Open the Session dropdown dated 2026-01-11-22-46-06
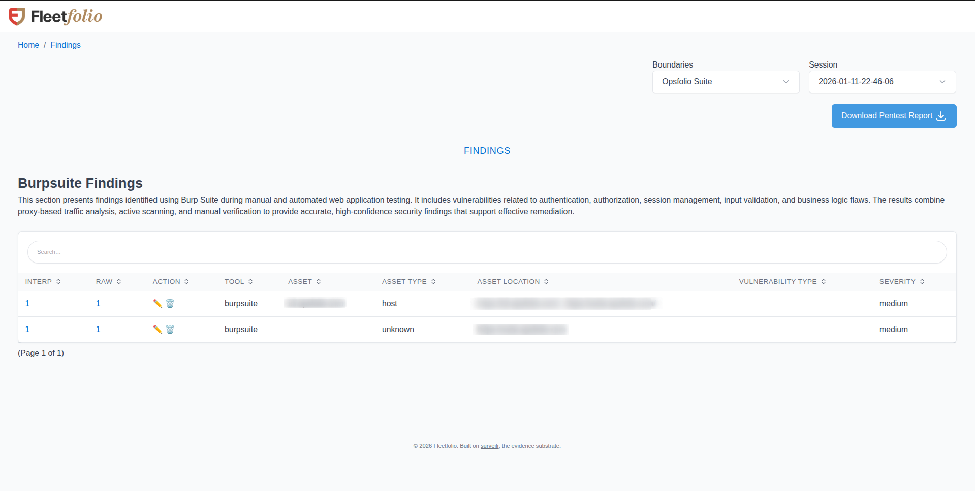Image resolution: width=975 pixels, height=491 pixels. (882, 82)
